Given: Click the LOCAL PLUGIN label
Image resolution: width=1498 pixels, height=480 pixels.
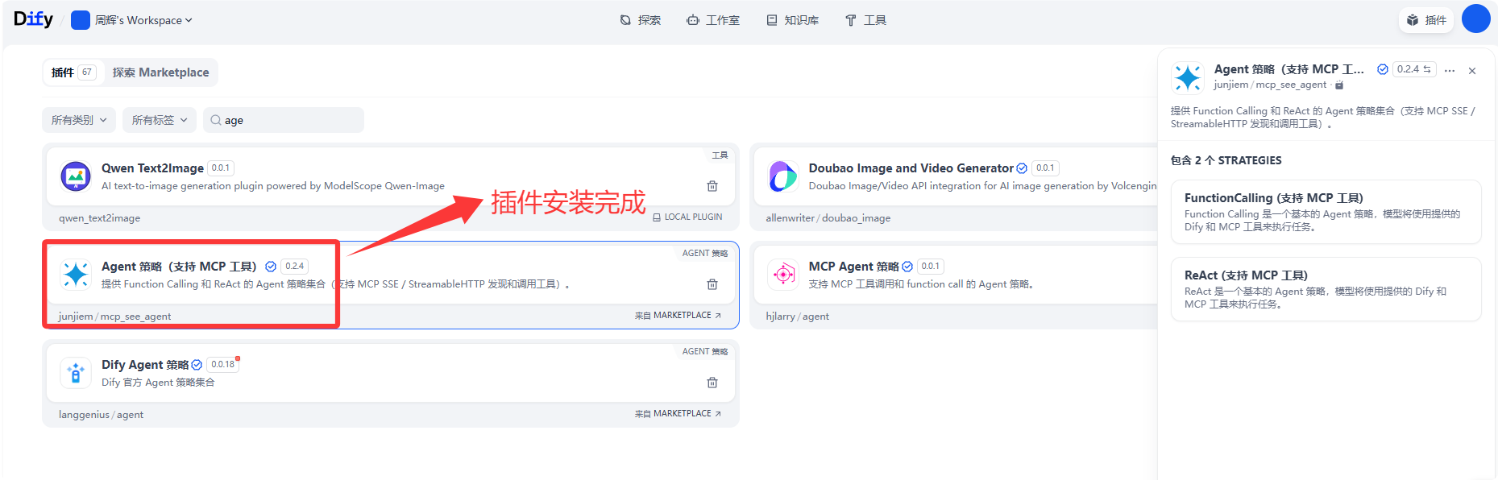Looking at the screenshot, I should point(687,217).
